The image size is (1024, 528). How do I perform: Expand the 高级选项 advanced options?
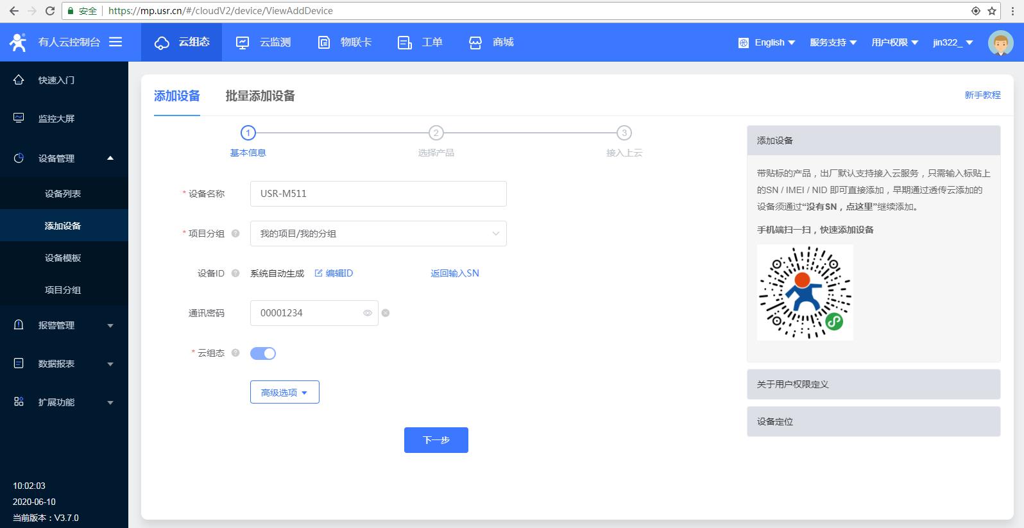coord(284,392)
